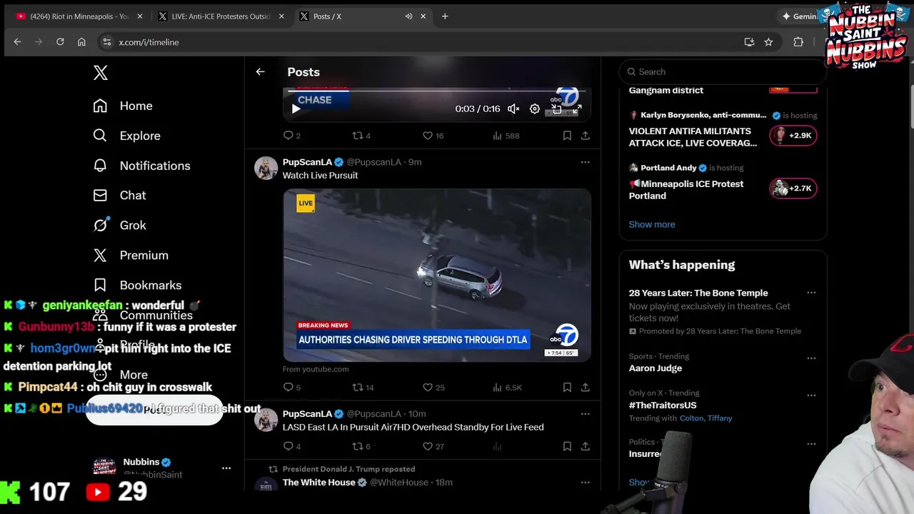This screenshot has height=514, width=914.
Task: Open the PupScanLA 9m post profile avatar
Action: (x=266, y=168)
